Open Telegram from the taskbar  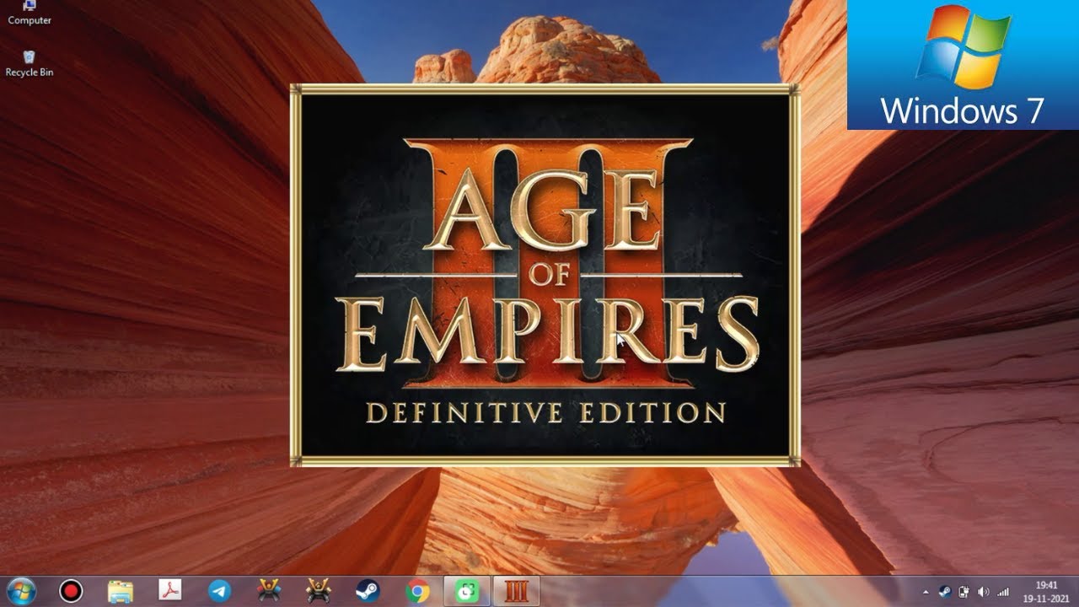point(220,591)
